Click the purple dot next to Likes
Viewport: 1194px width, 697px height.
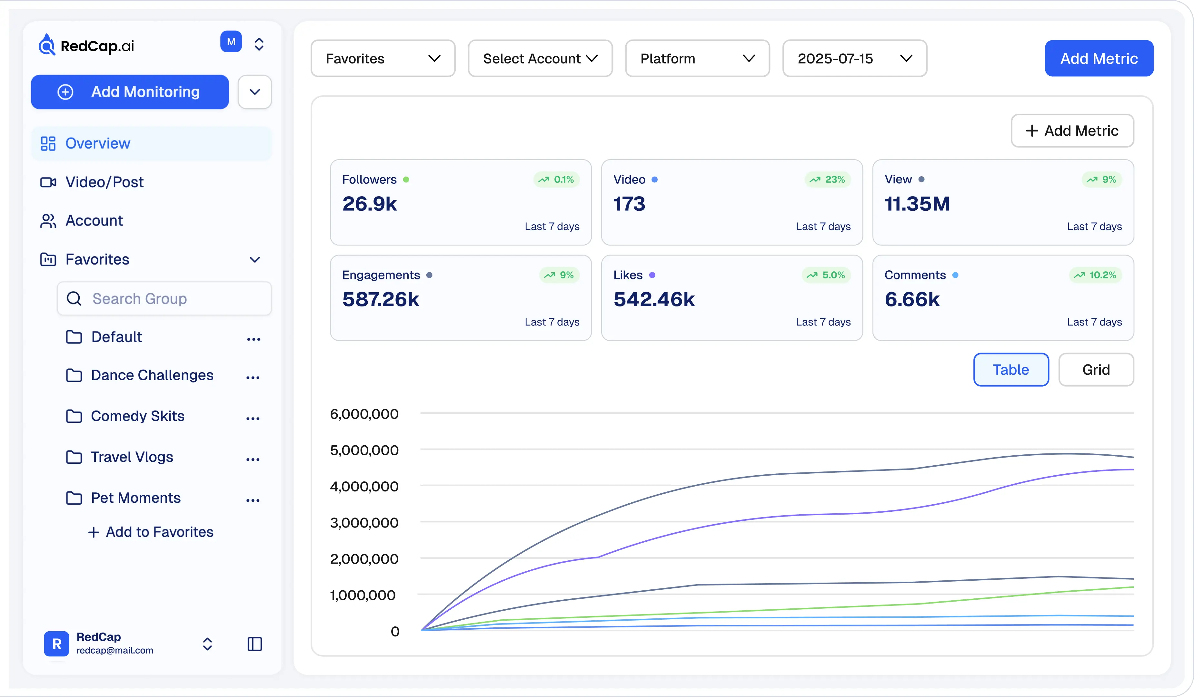(x=652, y=275)
